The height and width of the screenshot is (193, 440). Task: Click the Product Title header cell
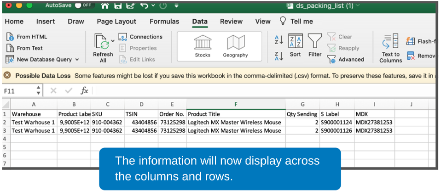[x=236, y=114]
